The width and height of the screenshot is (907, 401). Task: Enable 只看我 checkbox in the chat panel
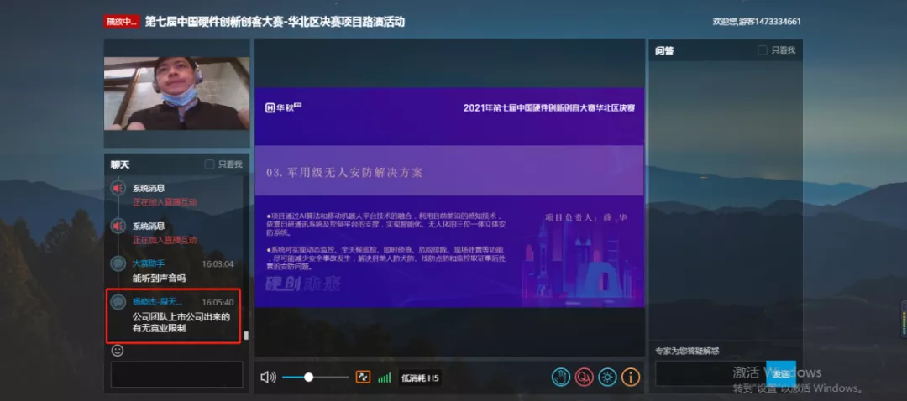click(209, 164)
